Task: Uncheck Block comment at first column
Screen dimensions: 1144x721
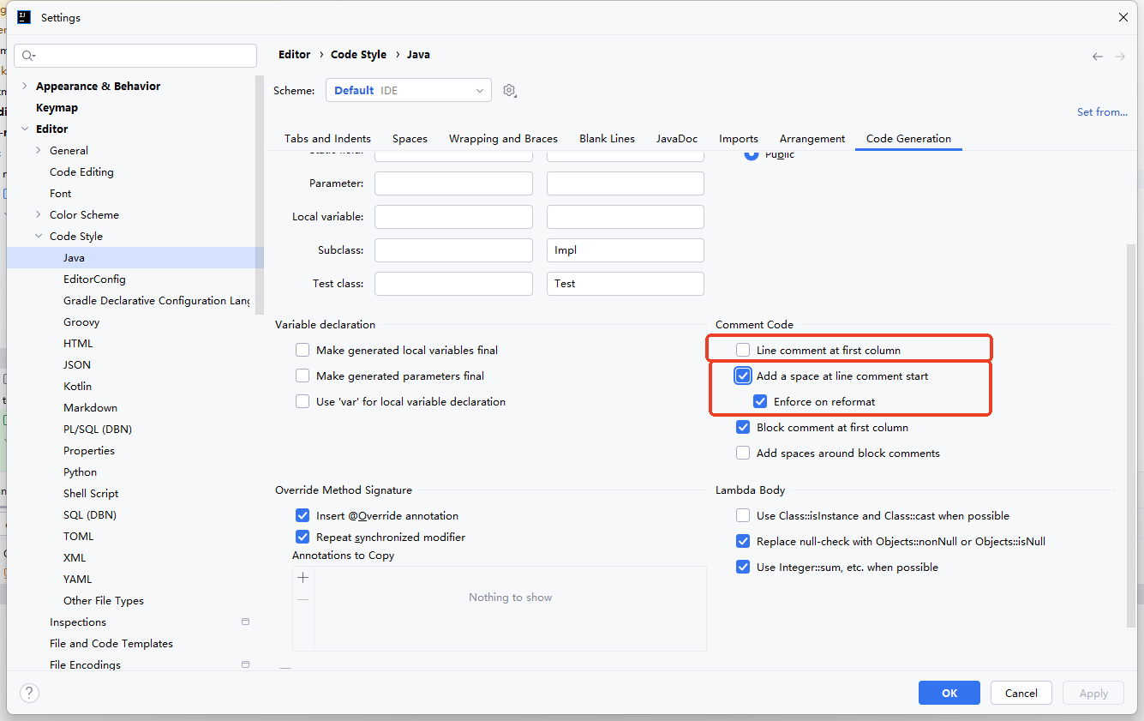Action: coord(743,427)
